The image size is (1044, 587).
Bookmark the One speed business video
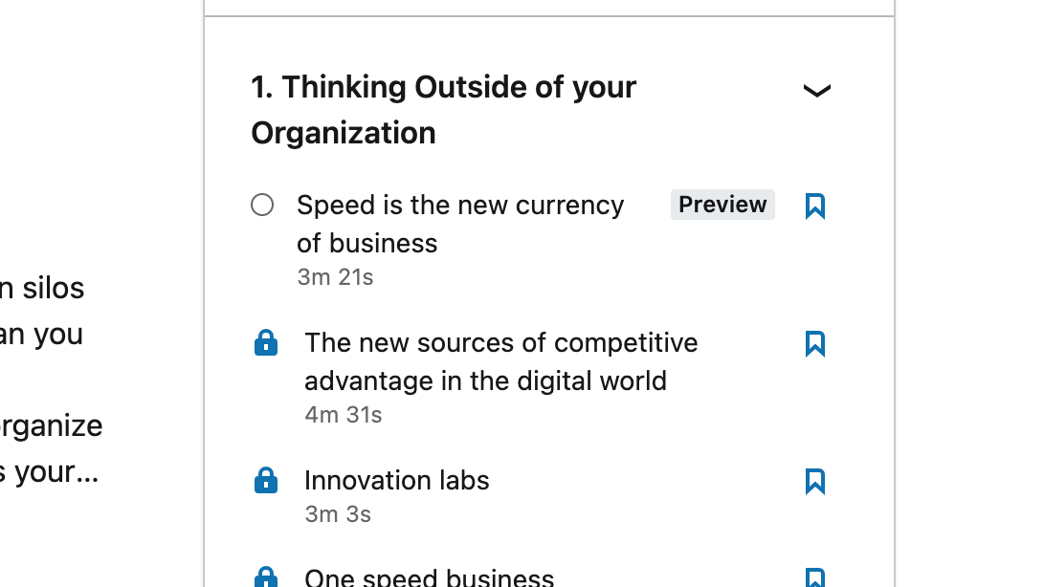coord(815,576)
